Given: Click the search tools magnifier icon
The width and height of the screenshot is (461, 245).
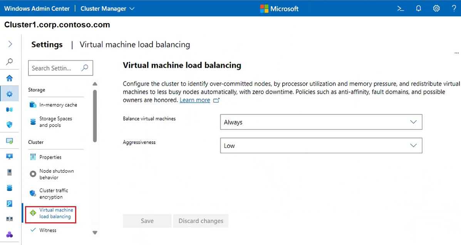Looking at the screenshot, I should point(9,62).
